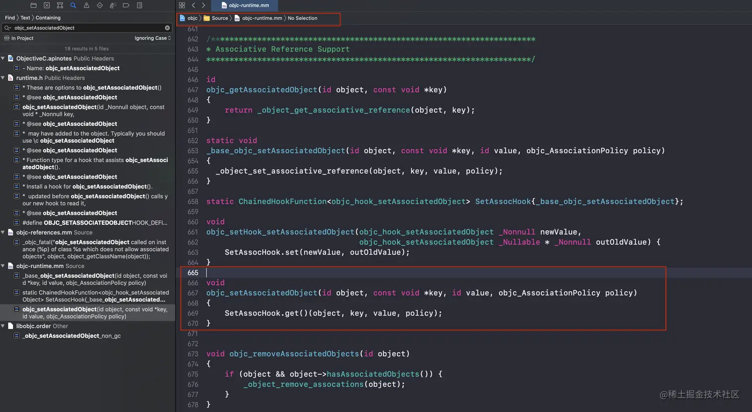Image resolution: width=752 pixels, height=412 pixels.
Task: Open the No Selection symbol menu
Action: pos(302,18)
